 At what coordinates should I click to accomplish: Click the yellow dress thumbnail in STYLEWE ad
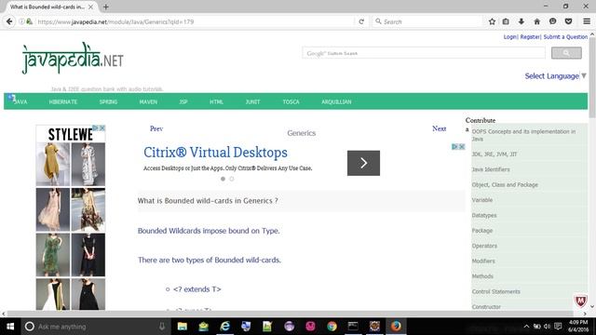tap(53, 164)
